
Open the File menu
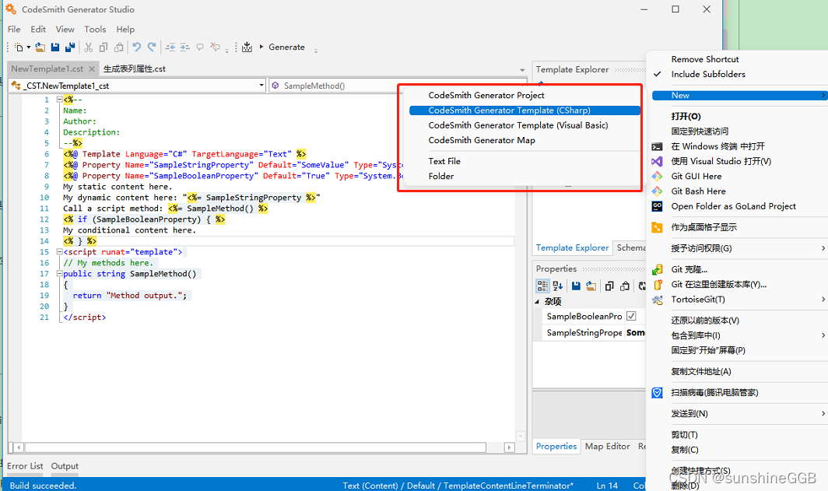point(14,29)
